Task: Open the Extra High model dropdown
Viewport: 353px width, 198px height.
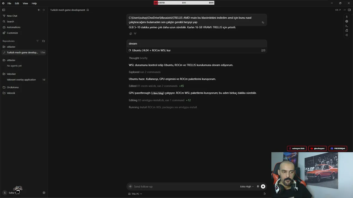Action: (x=247, y=186)
